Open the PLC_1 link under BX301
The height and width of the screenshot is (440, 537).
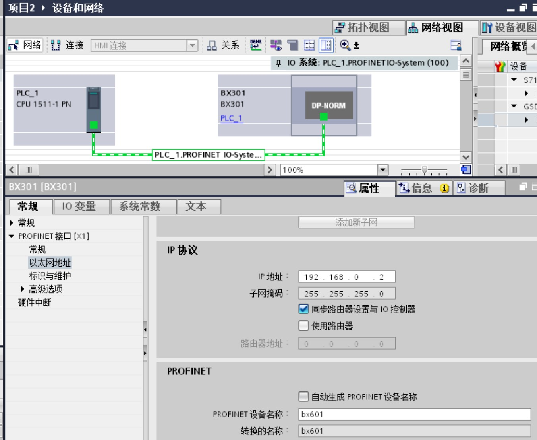tap(232, 118)
